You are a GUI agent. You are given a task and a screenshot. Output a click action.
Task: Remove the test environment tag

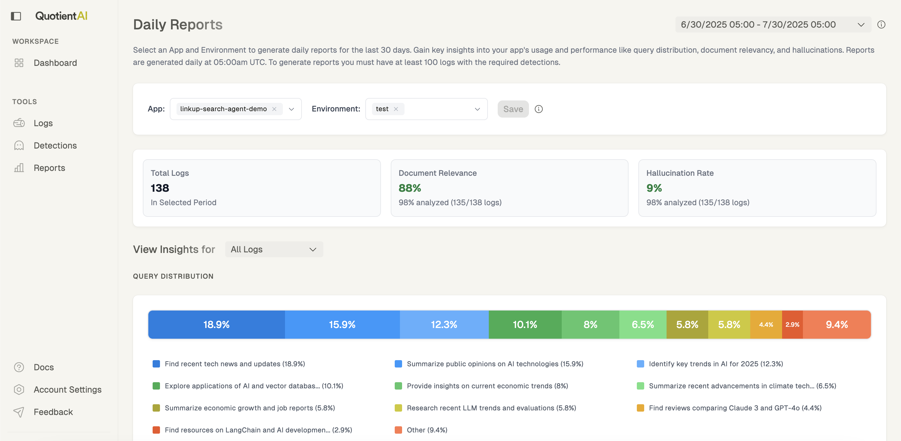(x=396, y=109)
